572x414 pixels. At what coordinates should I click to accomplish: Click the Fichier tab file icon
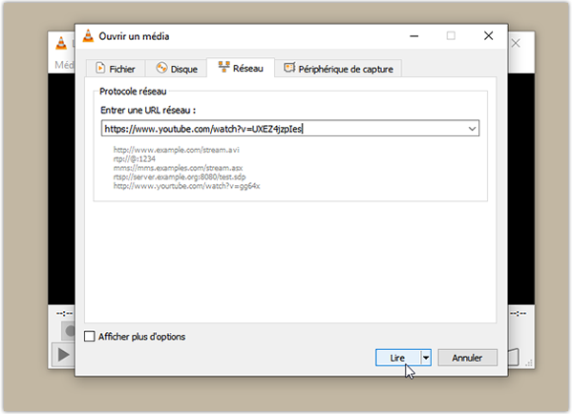click(x=100, y=68)
